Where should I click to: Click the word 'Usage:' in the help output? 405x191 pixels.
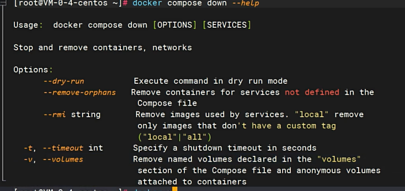[28, 25]
